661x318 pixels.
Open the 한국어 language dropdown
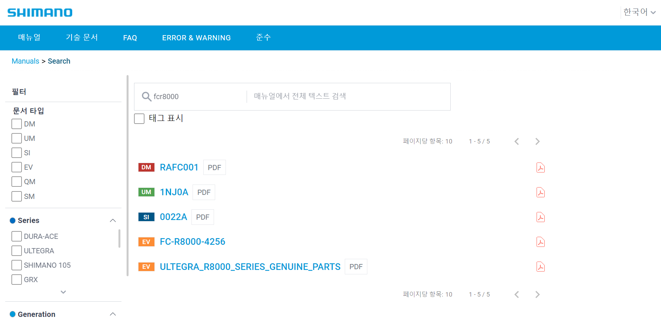click(639, 12)
